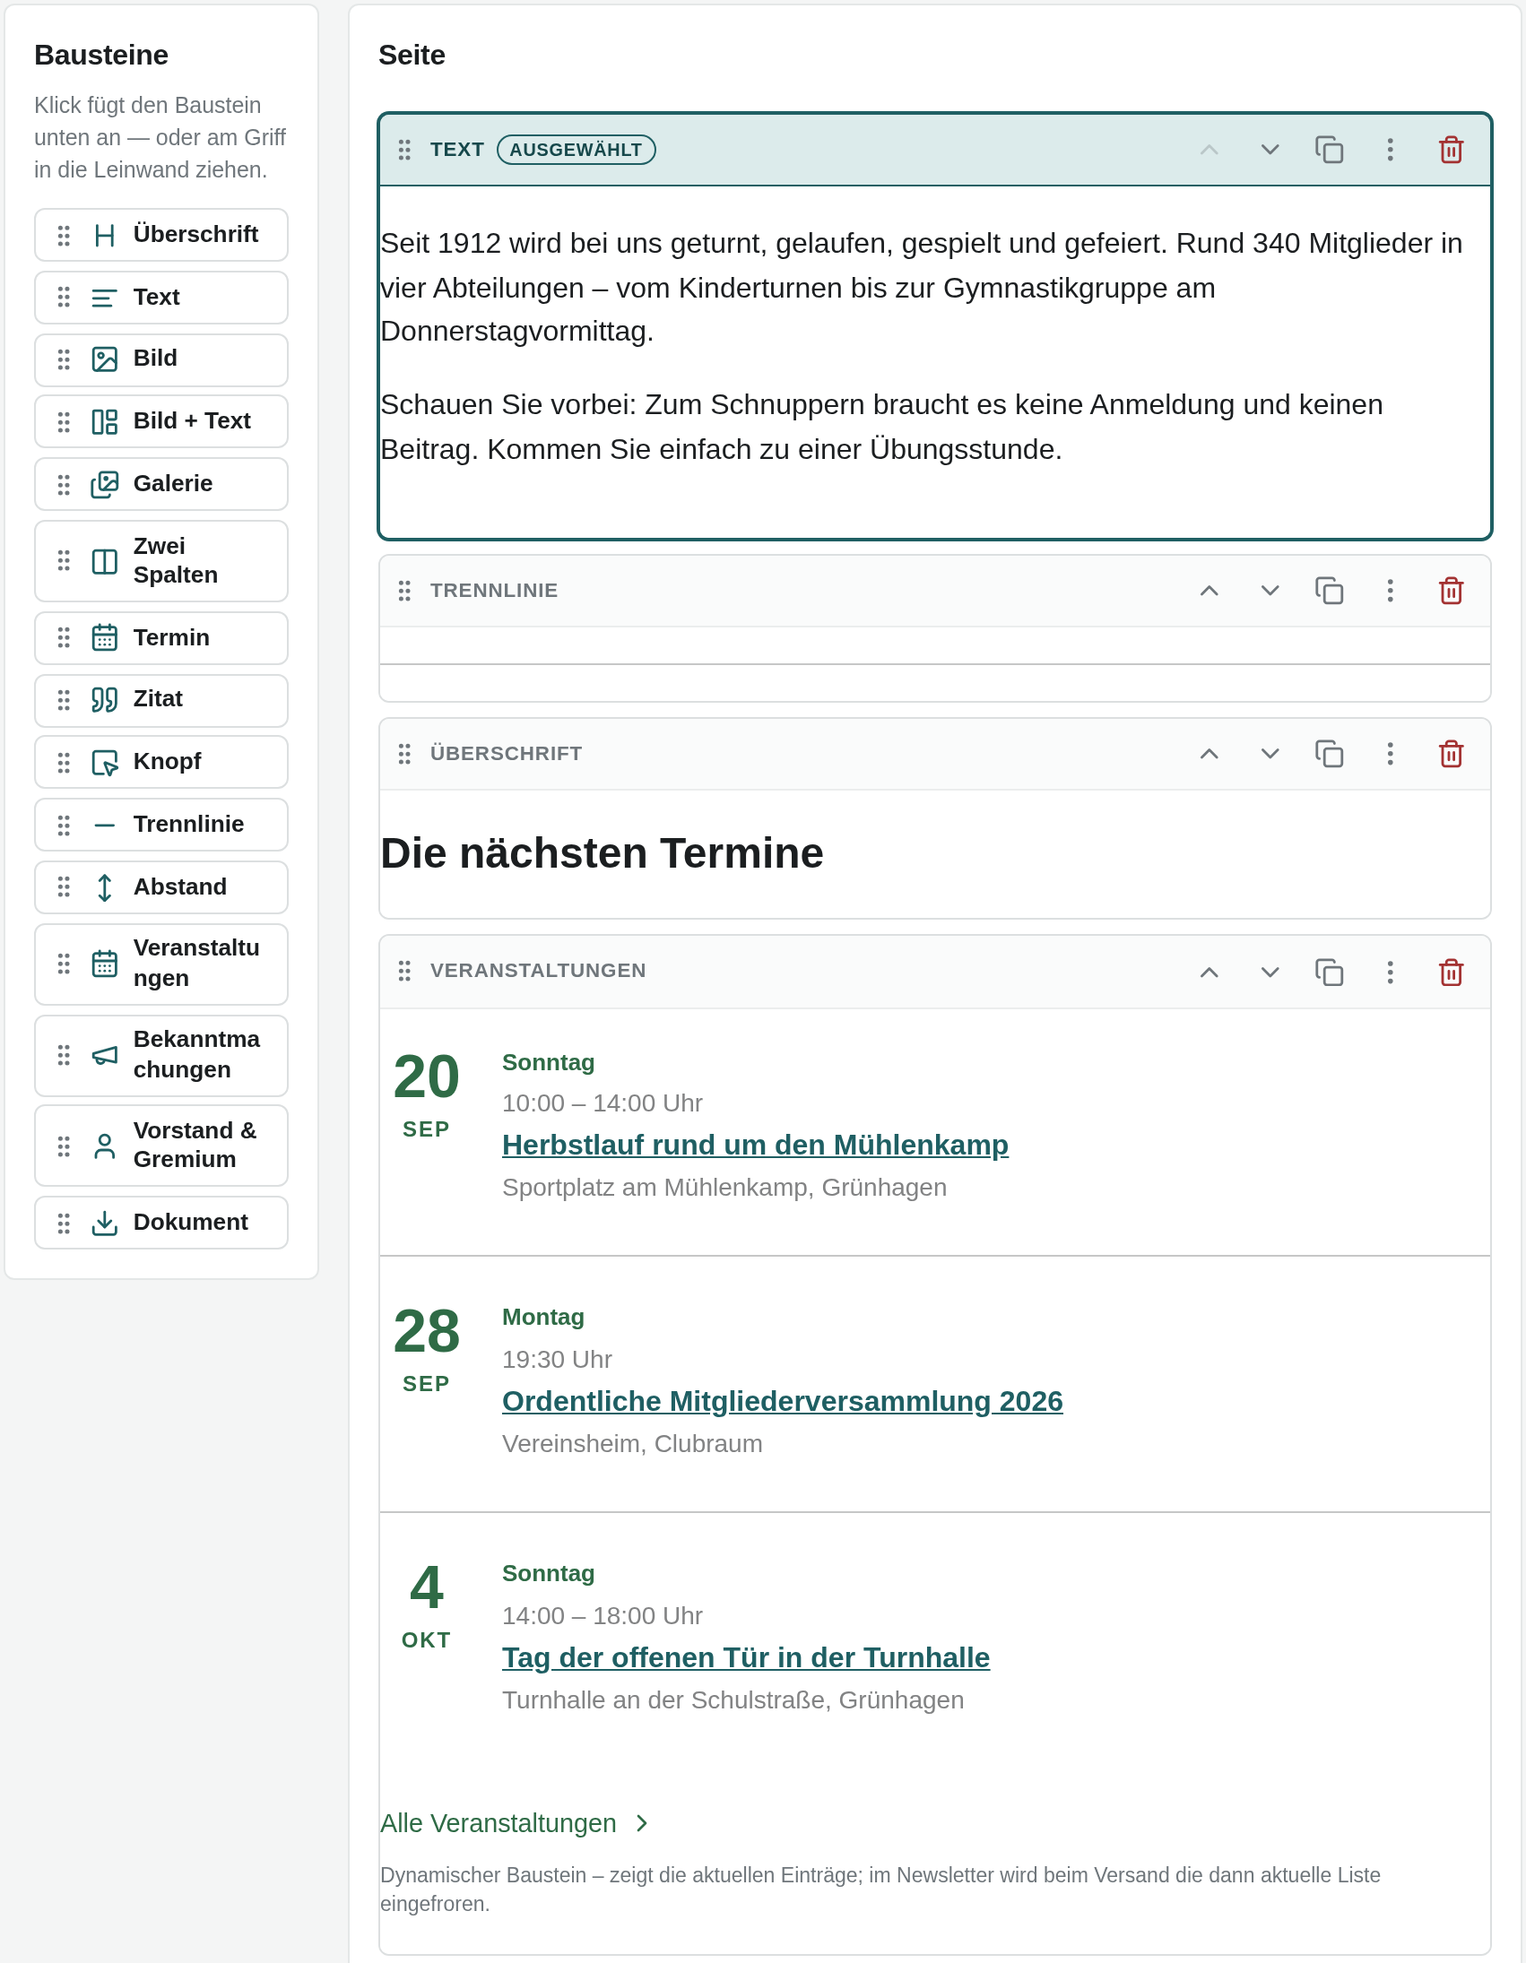1526x1963 pixels.
Task: Open Überschrift block more options
Action: (x=1390, y=754)
